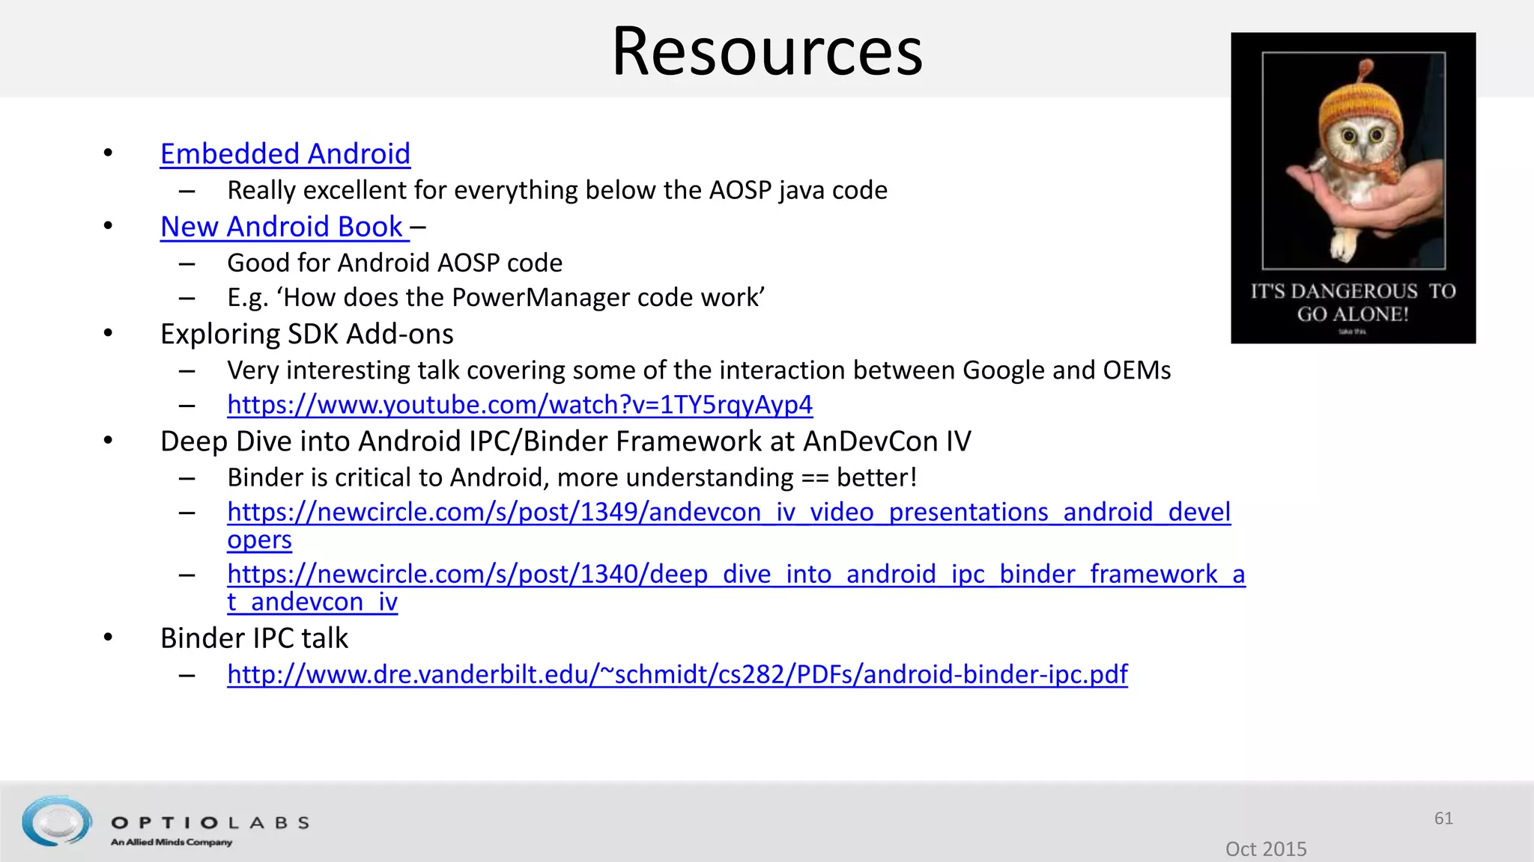Select 'Really excellent for everything below' line
Image resolution: width=1534 pixels, height=862 pixels.
[x=557, y=190]
